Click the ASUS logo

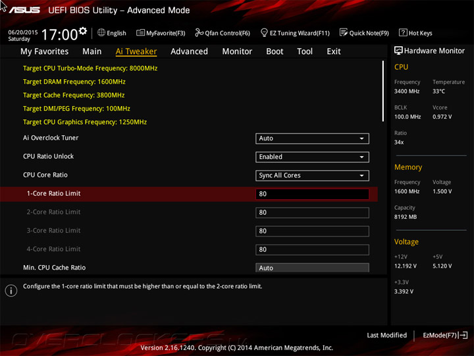[24, 10]
